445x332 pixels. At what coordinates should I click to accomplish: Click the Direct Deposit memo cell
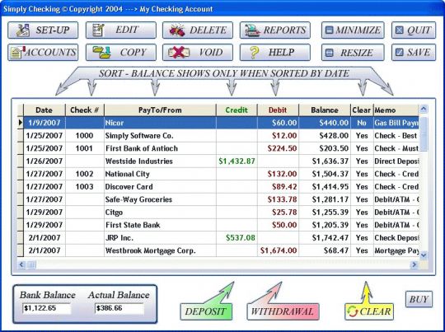[x=396, y=161]
